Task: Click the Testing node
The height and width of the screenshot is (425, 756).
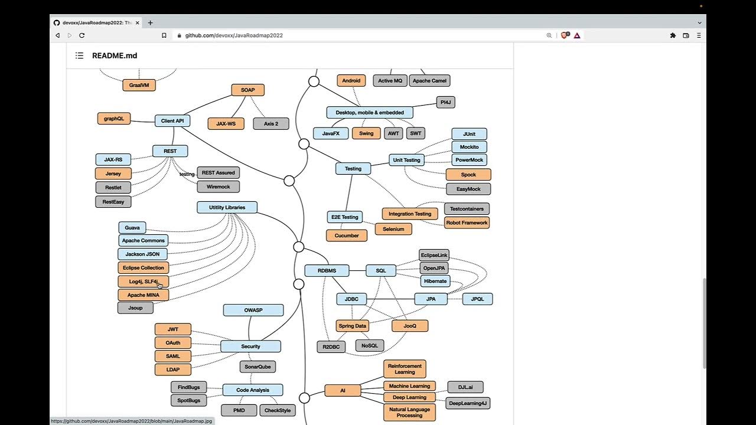Action: point(353,168)
